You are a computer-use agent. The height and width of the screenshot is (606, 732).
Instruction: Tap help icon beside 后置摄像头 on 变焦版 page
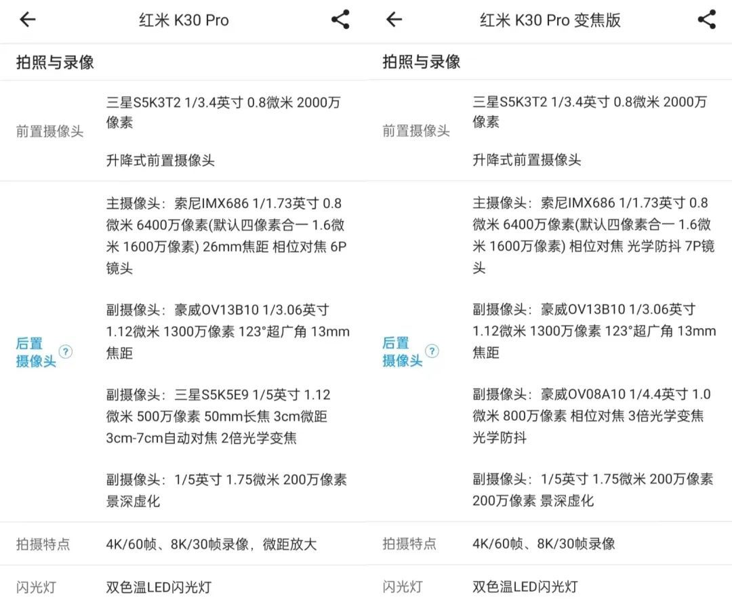[x=432, y=351]
